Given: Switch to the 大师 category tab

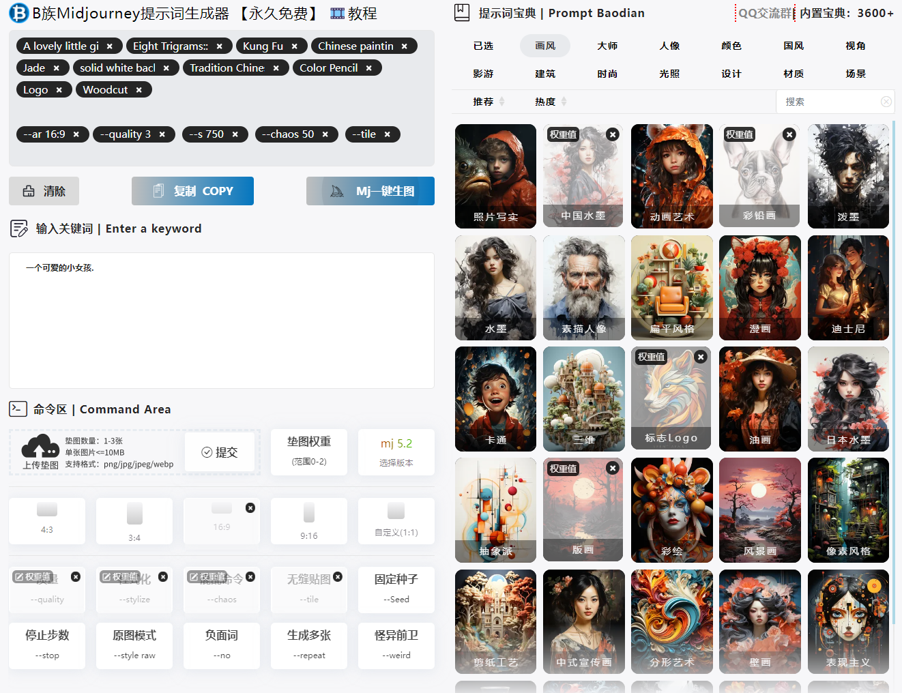Looking at the screenshot, I should pyautogui.click(x=607, y=46).
